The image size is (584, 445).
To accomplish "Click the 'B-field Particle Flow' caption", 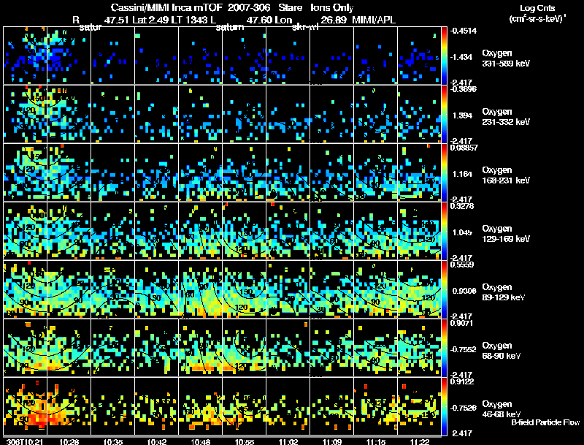I will point(545,422).
